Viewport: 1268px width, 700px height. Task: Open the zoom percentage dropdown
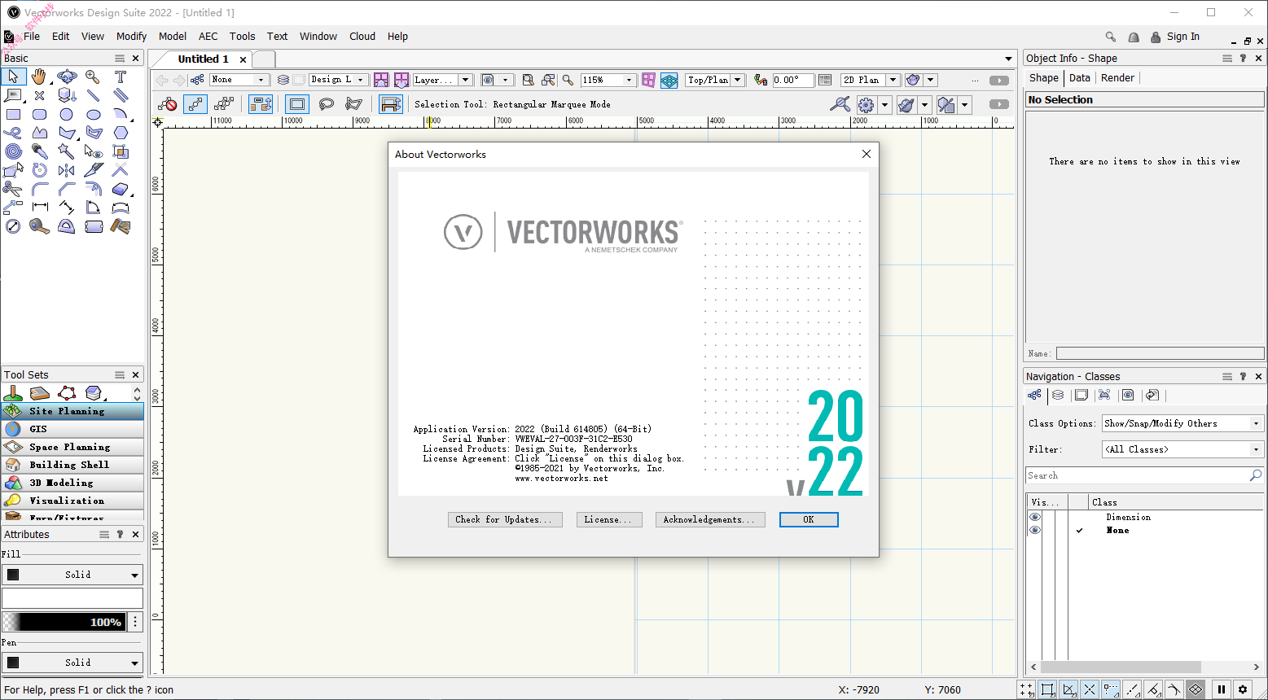608,80
